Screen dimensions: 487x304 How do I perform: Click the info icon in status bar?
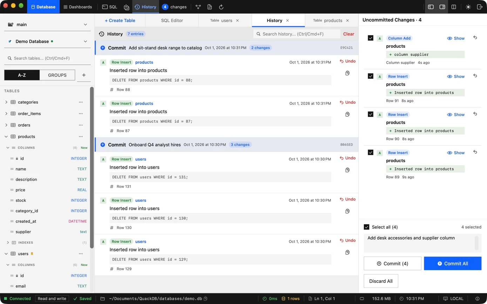coord(477,299)
